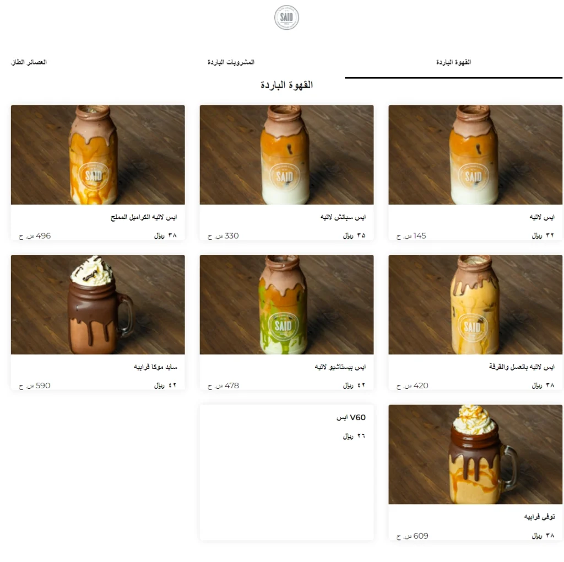Image resolution: width=564 pixels, height=562 pixels.
Task: Open the المشروبات الباردة tab
Action: pyautogui.click(x=231, y=62)
